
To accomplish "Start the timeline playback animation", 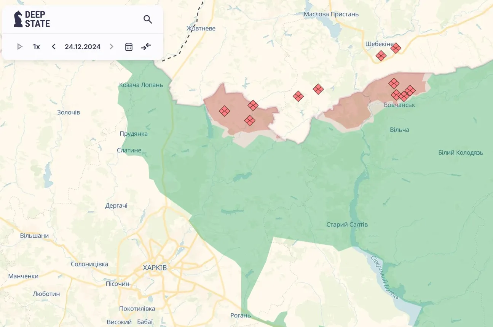I will coord(19,46).
